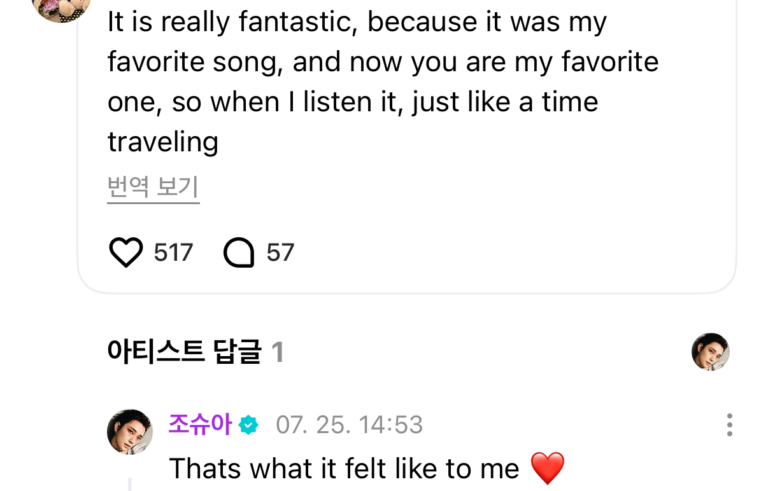Click the blank card area right of the 57 count
Screen dimensions: 768x491
coord(509,253)
